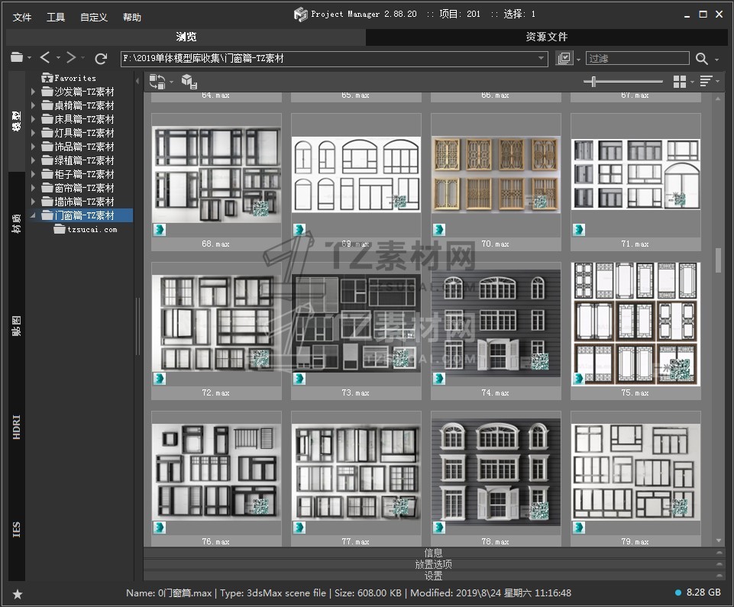The height and width of the screenshot is (607, 734).
Task: Switch to the 资源文件 tab
Action: (x=546, y=37)
